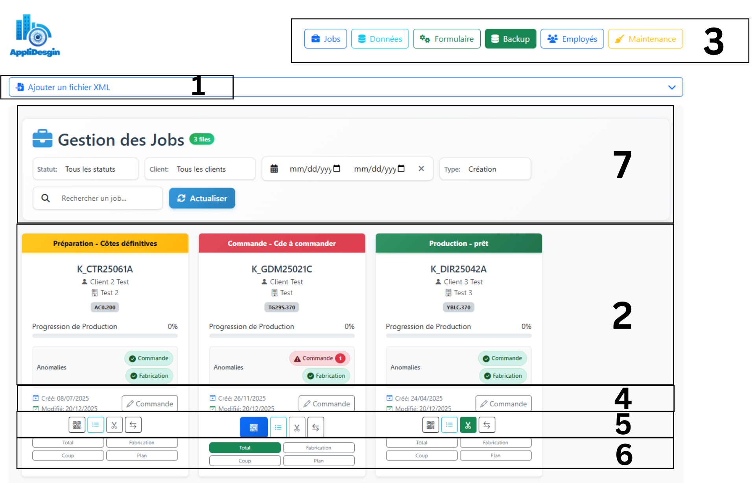Click green scissors icon on K_DIR25042A card
The image size is (756, 483).
468,425
